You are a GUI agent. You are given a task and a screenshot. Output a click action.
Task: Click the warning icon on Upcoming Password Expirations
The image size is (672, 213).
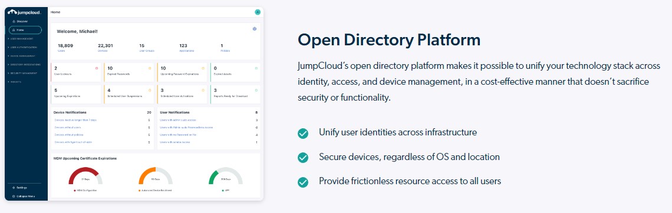pos(203,68)
